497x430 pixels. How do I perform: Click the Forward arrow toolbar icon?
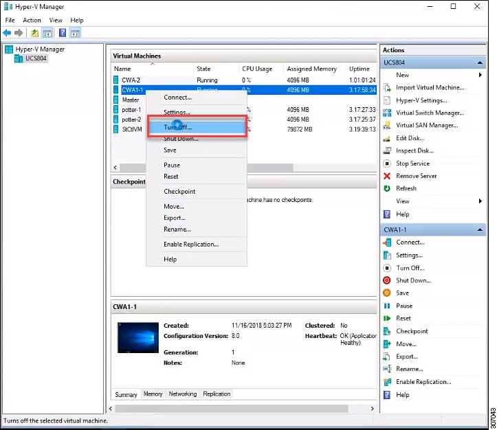click(19, 32)
